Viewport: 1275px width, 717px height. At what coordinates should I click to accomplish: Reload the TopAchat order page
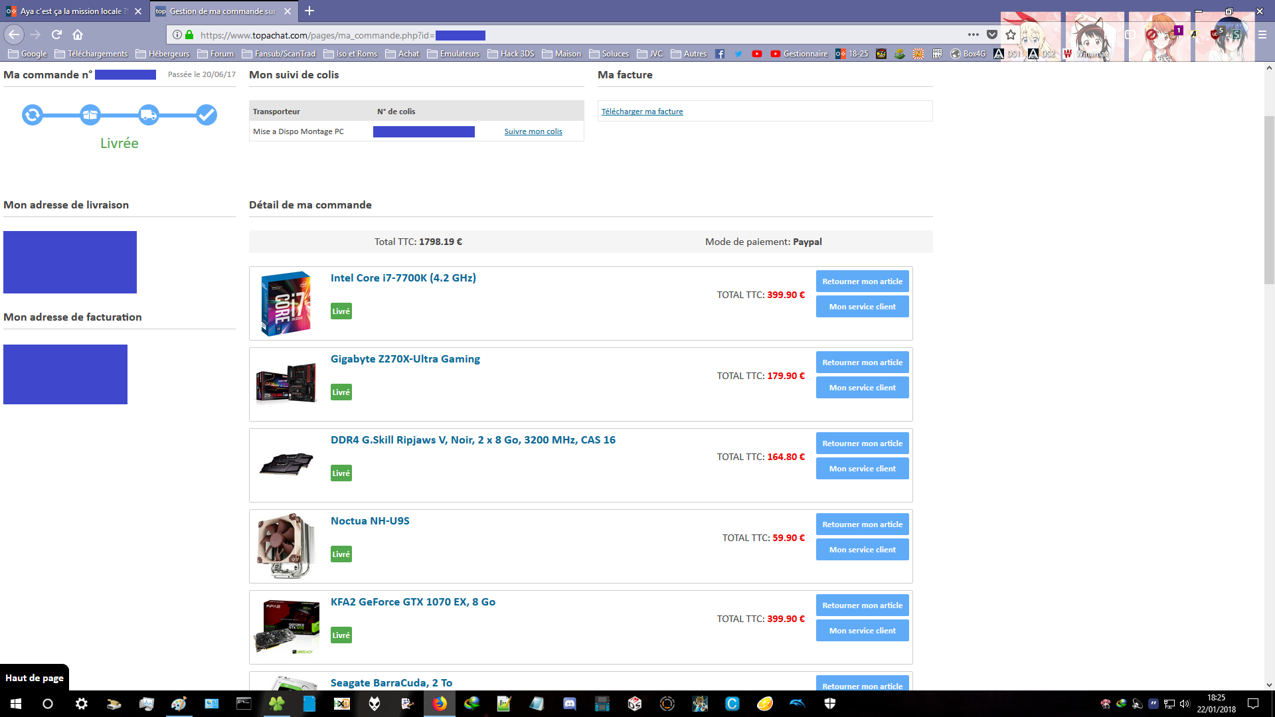tap(56, 35)
